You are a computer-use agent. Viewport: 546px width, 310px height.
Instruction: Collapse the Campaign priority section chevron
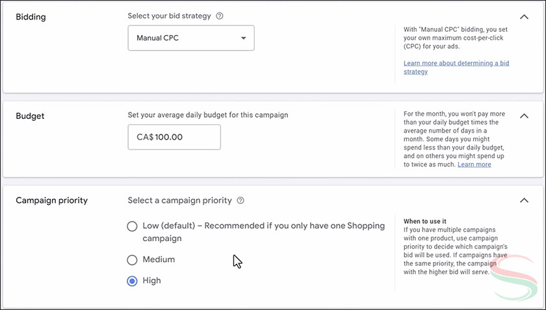(x=524, y=201)
